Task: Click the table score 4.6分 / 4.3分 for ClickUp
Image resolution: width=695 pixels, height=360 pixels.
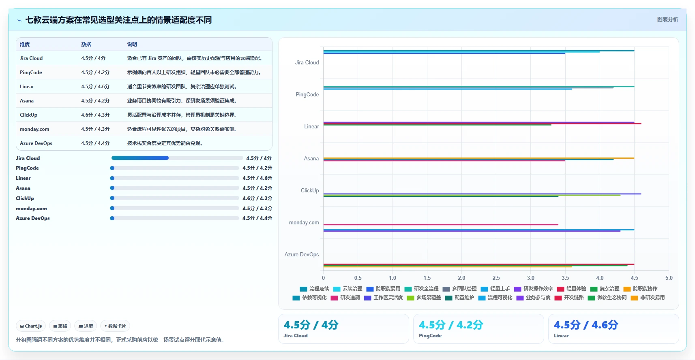Action: coord(95,115)
